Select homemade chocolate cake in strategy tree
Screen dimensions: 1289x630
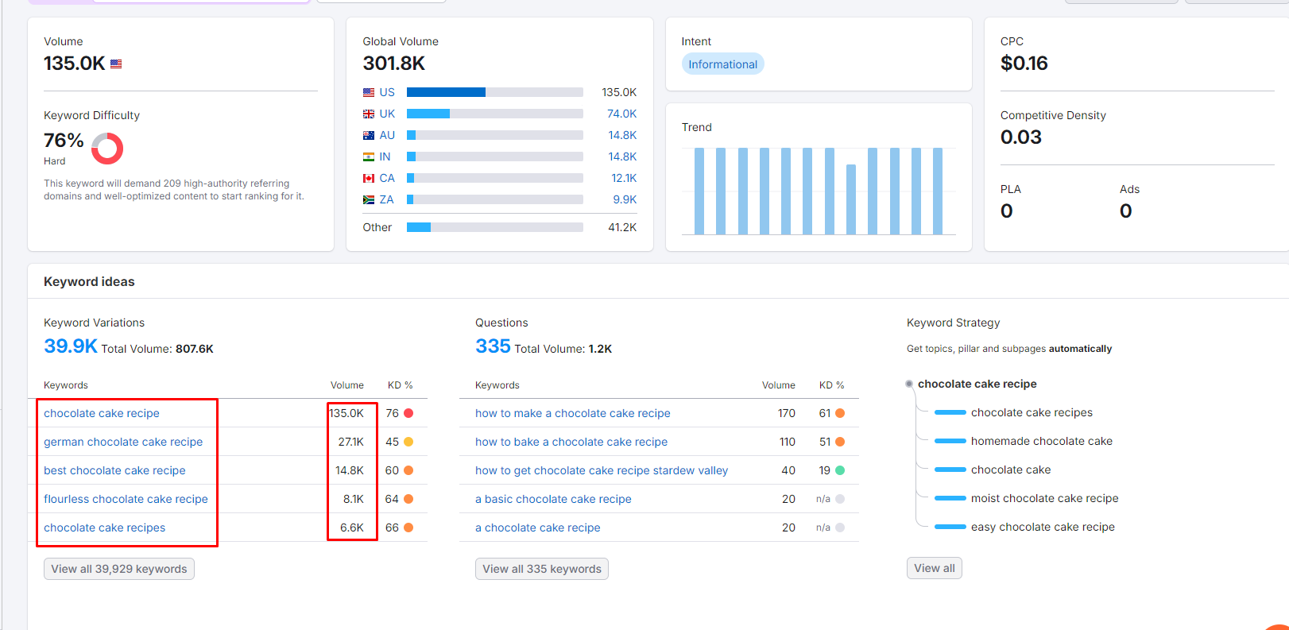click(1042, 441)
